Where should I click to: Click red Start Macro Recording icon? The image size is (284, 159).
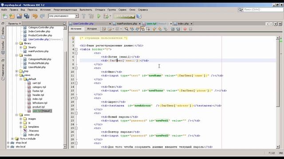(185, 29)
